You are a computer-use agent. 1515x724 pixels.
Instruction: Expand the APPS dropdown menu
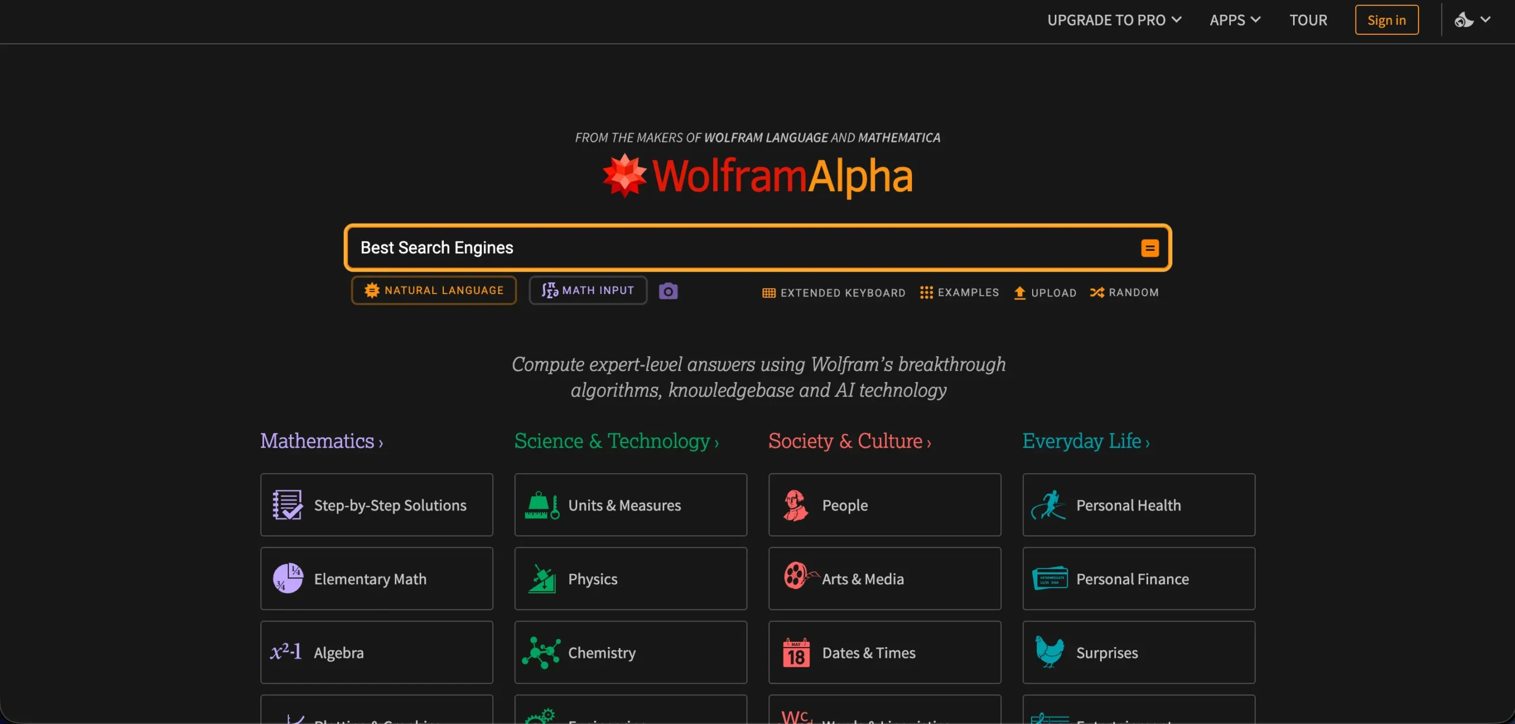[x=1234, y=20]
